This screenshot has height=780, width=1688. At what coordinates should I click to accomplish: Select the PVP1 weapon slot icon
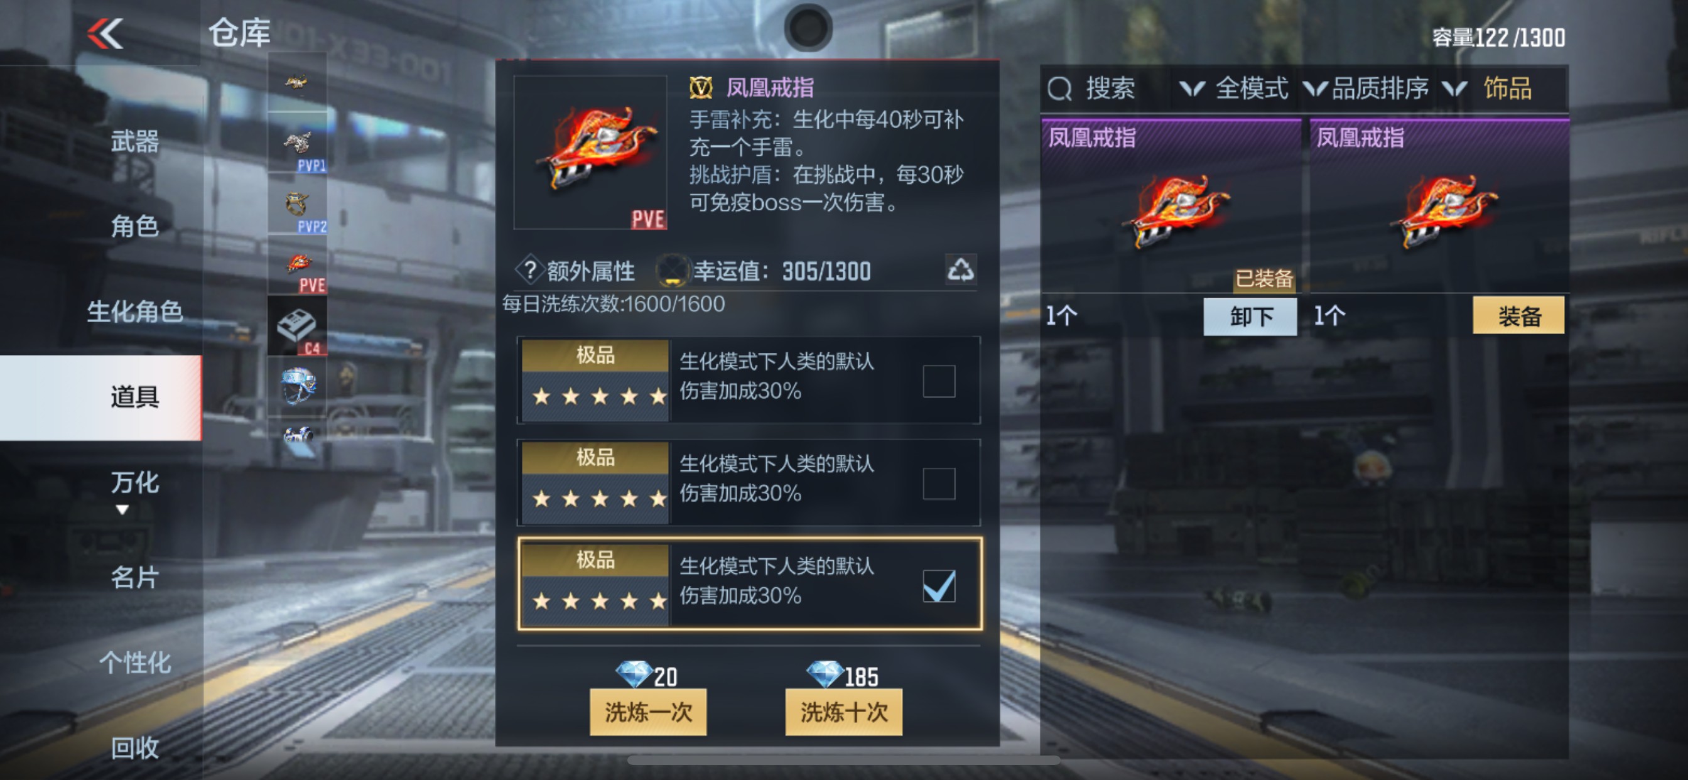click(x=298, y=144)
